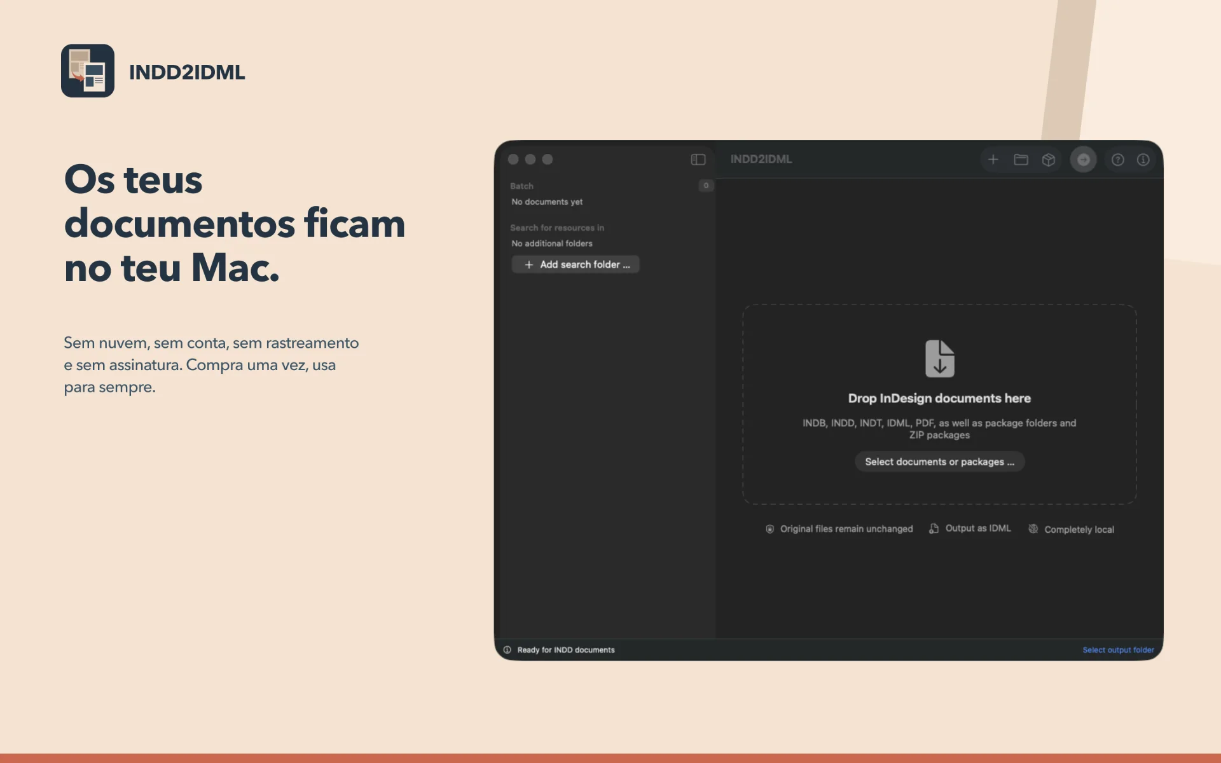Open the Select output folder link

(1118, 650)
